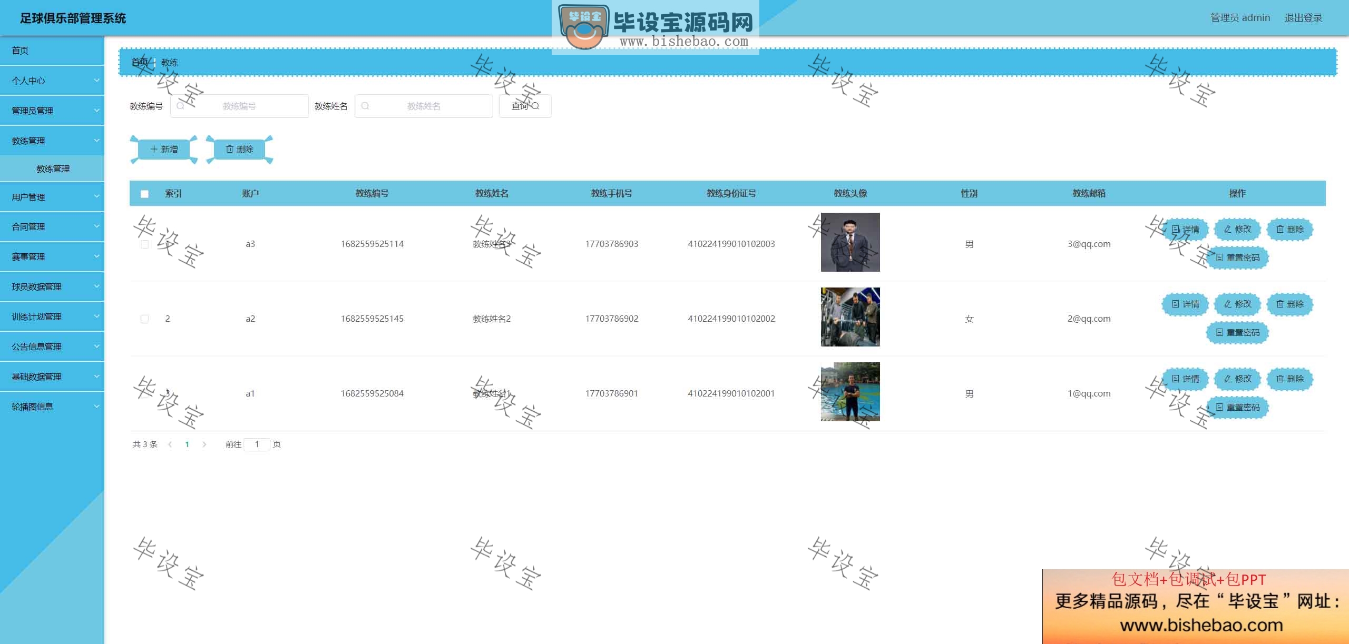Open the avatar thumbnail of coach a3

[x=850, y=242]
